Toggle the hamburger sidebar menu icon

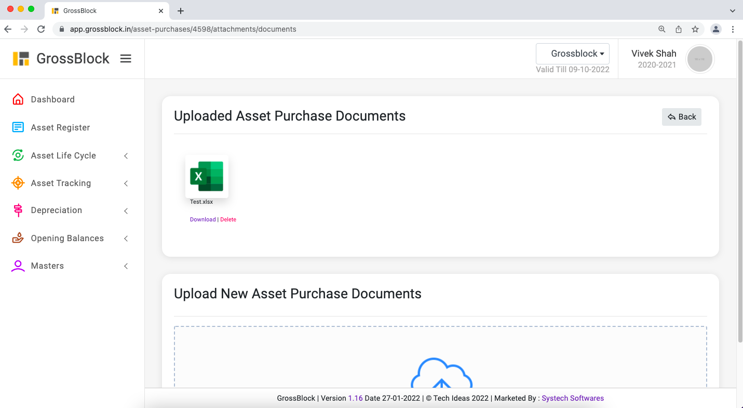[x=126, y=59]
